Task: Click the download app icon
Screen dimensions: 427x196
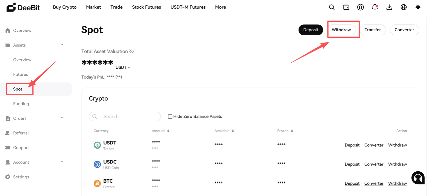Action: (389, 7)
